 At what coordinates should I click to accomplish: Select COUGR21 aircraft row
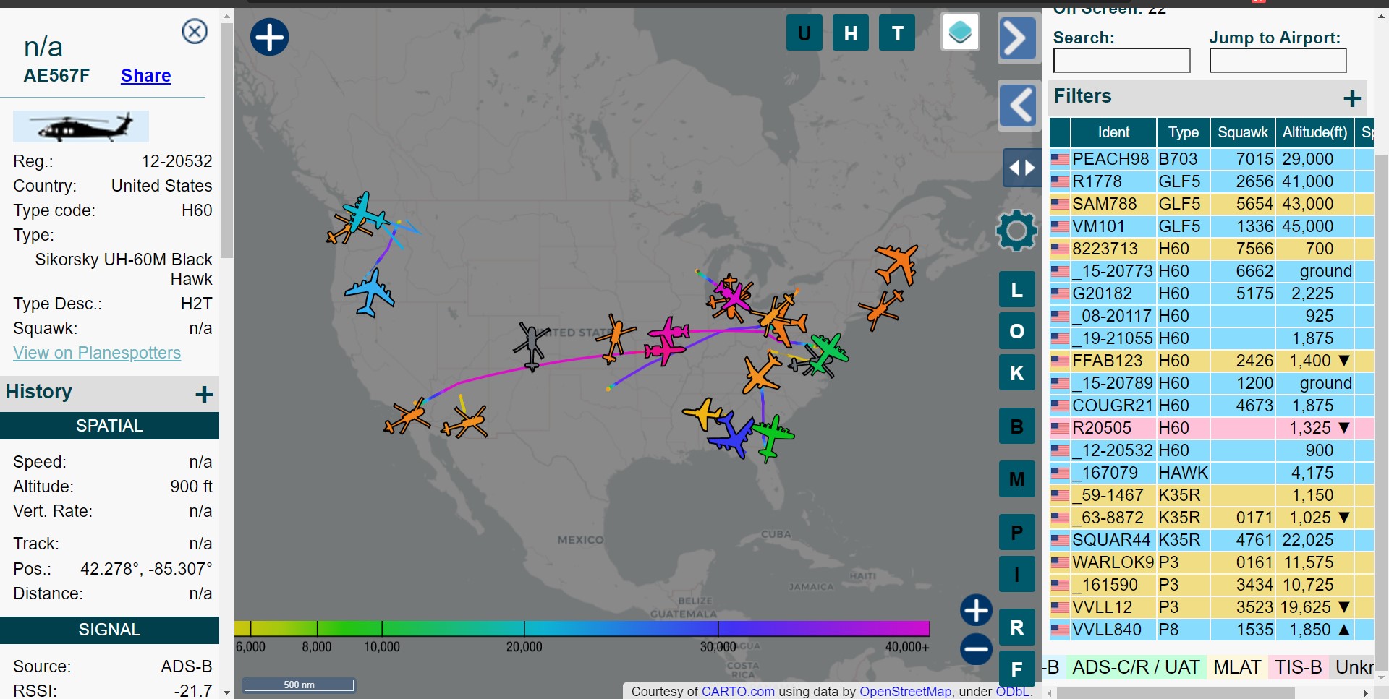pos(1212,406)
